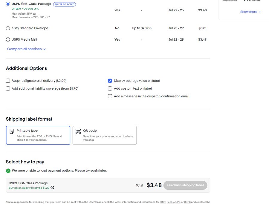Select USPS Media Mail radio button
This screenshot has height=204, width=269.
[x=8, y=39]
